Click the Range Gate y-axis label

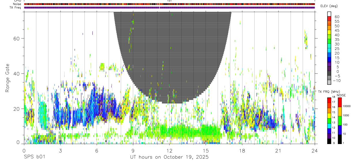pyautogui.click(x=7, y=78)
